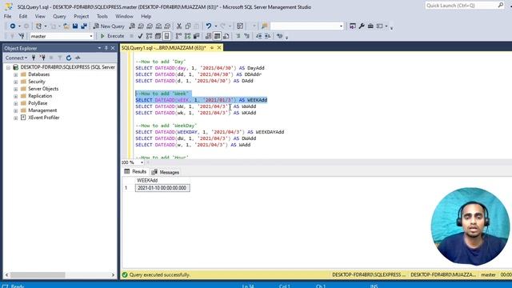Image resolution: width=512 pixels, height=288 pixels.
Task: Click the Properties wrench icon
Action: click(x=362, y=26)
